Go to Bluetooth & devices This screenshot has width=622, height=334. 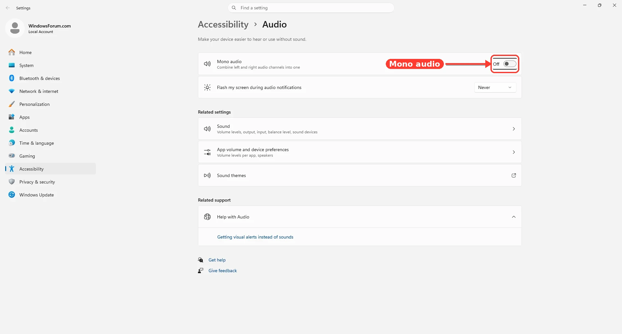pyautogui.click(x=51, y=78)
